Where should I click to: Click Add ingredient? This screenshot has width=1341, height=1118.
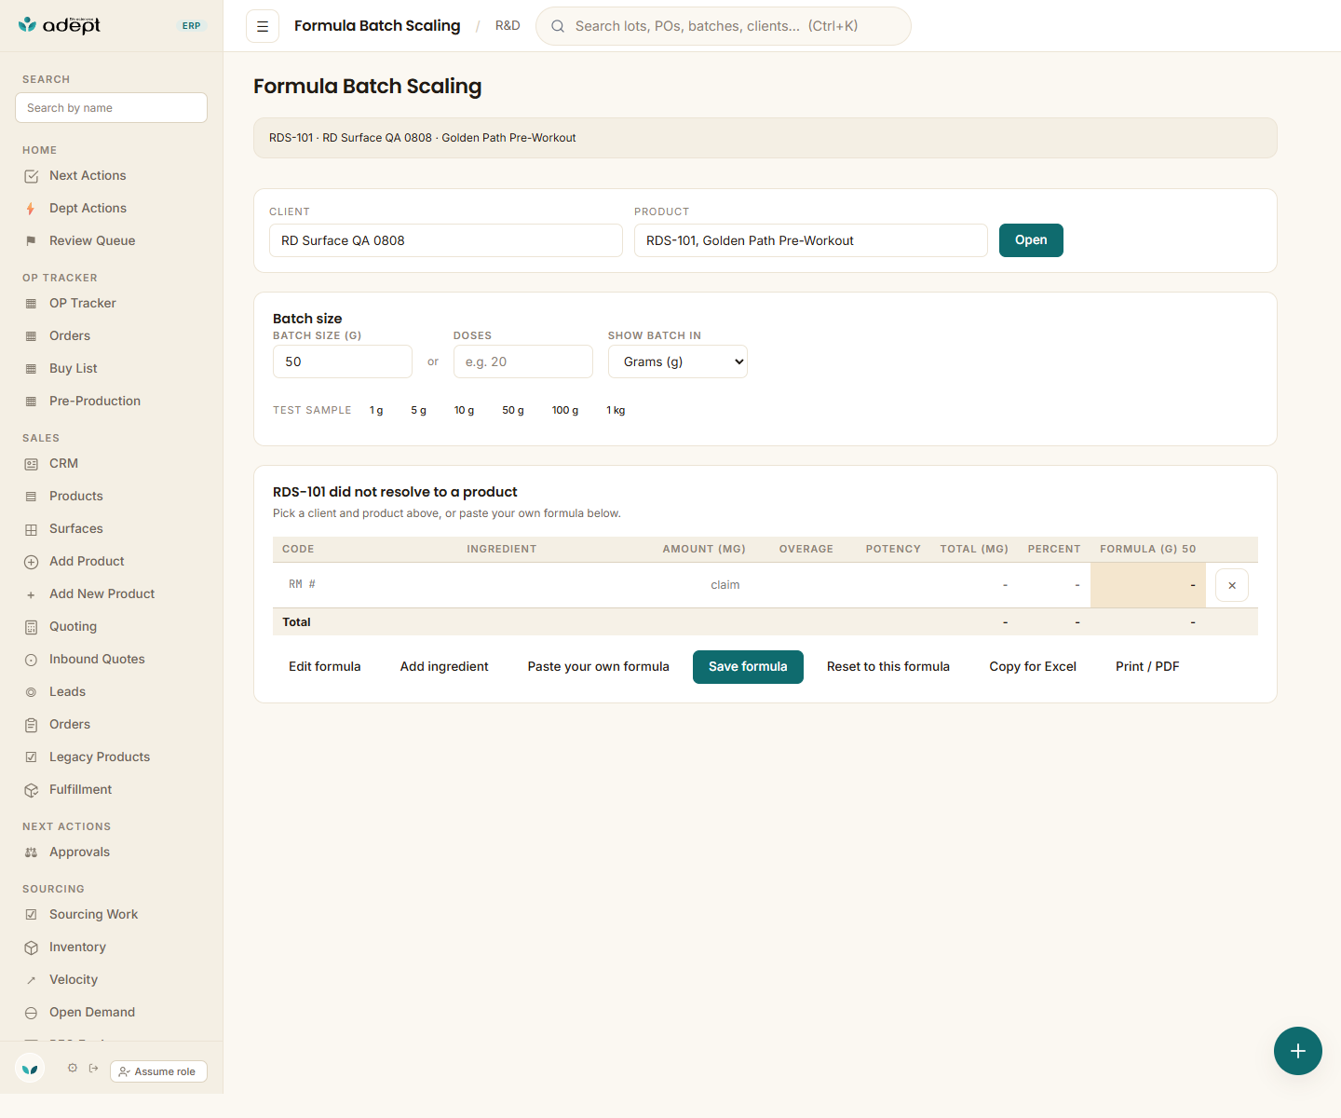tap(444, 667)
